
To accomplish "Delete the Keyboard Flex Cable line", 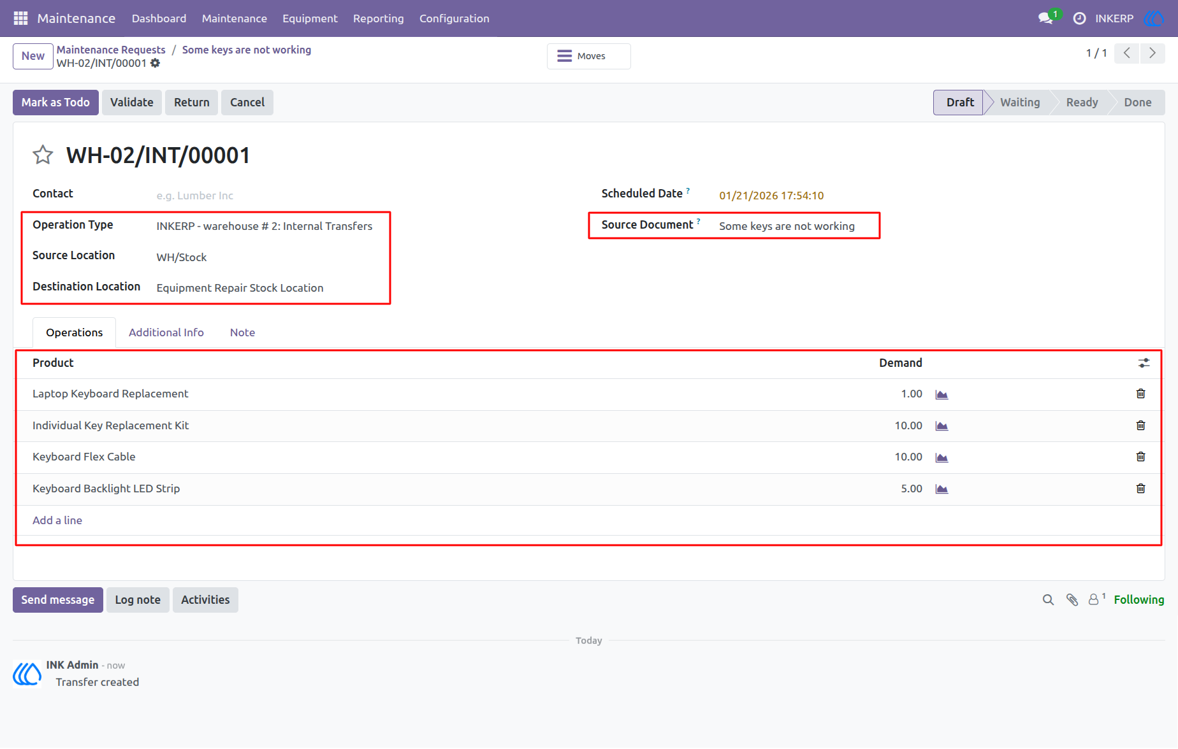I will (x=1141, y=457).
